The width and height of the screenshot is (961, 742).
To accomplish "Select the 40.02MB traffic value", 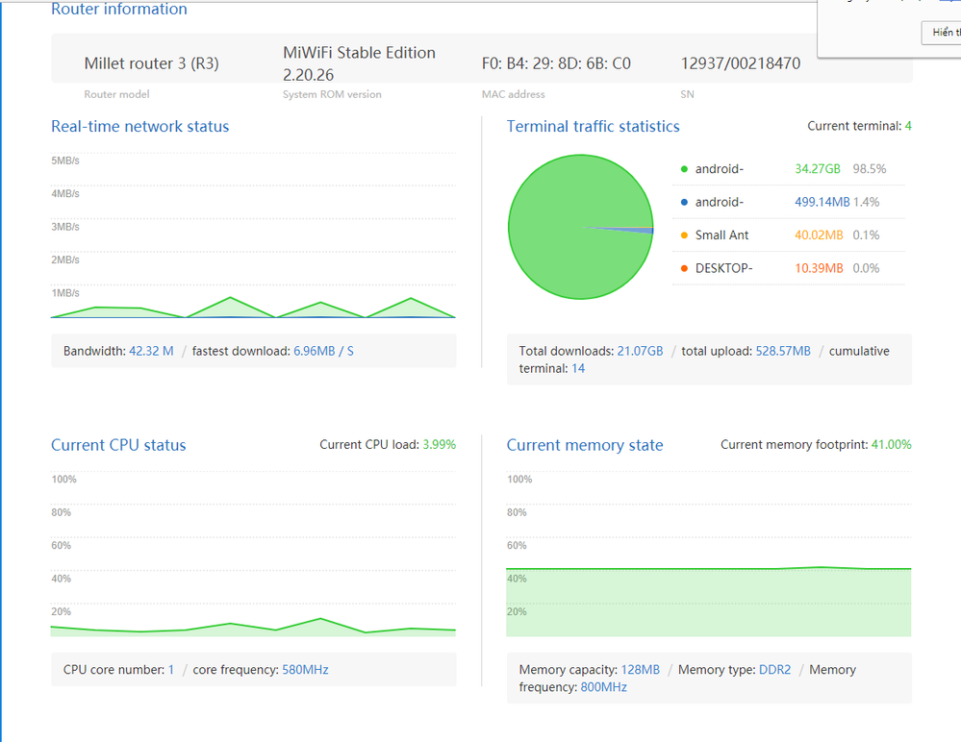I will point(819,235).
